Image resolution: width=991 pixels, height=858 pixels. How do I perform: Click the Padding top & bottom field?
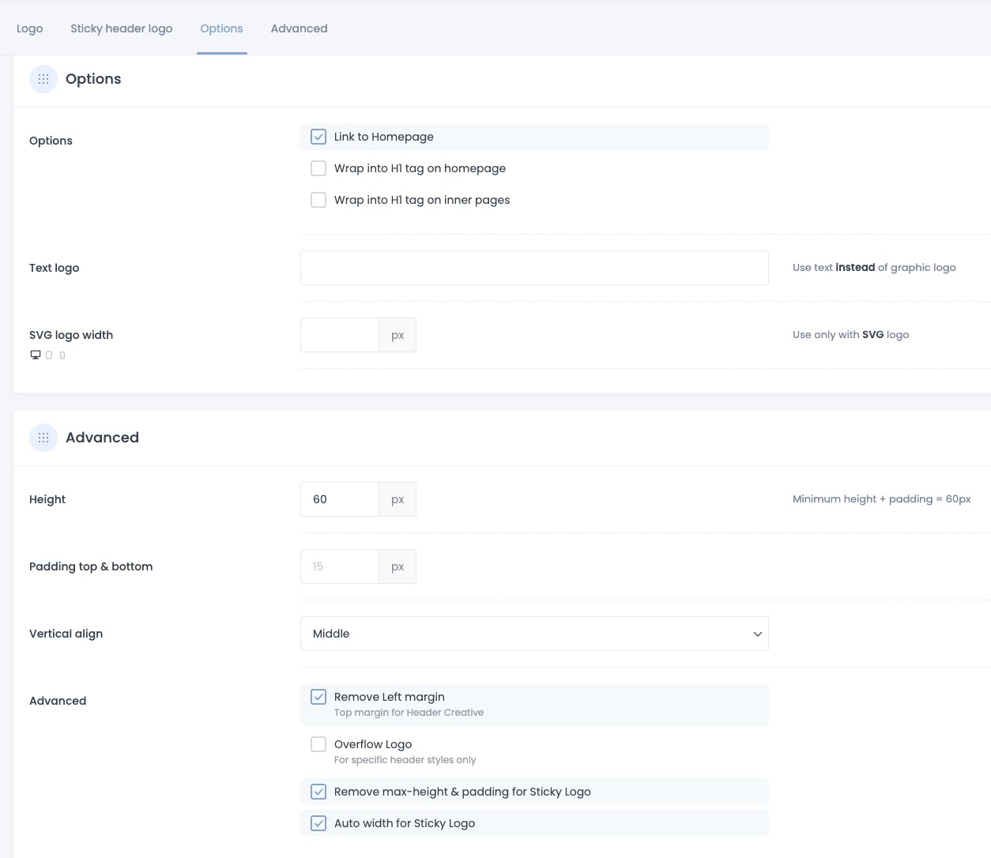[x=340, y=566]
